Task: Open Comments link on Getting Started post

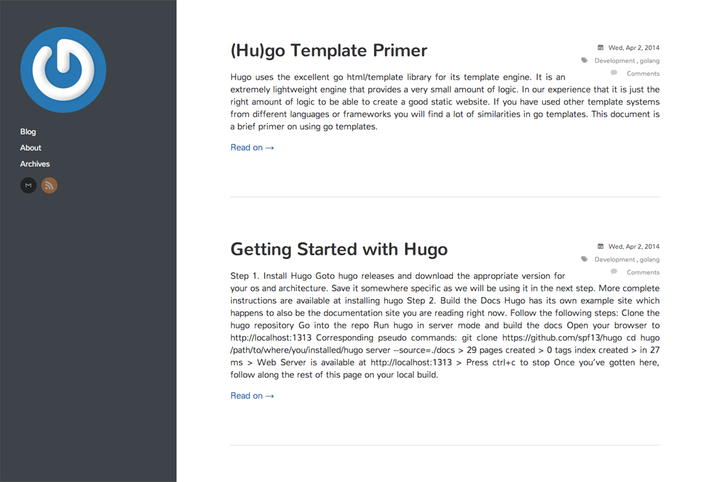Action: click(643, 272)
